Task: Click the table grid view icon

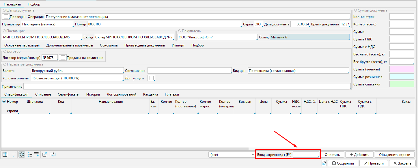Action: click(5, 154)
